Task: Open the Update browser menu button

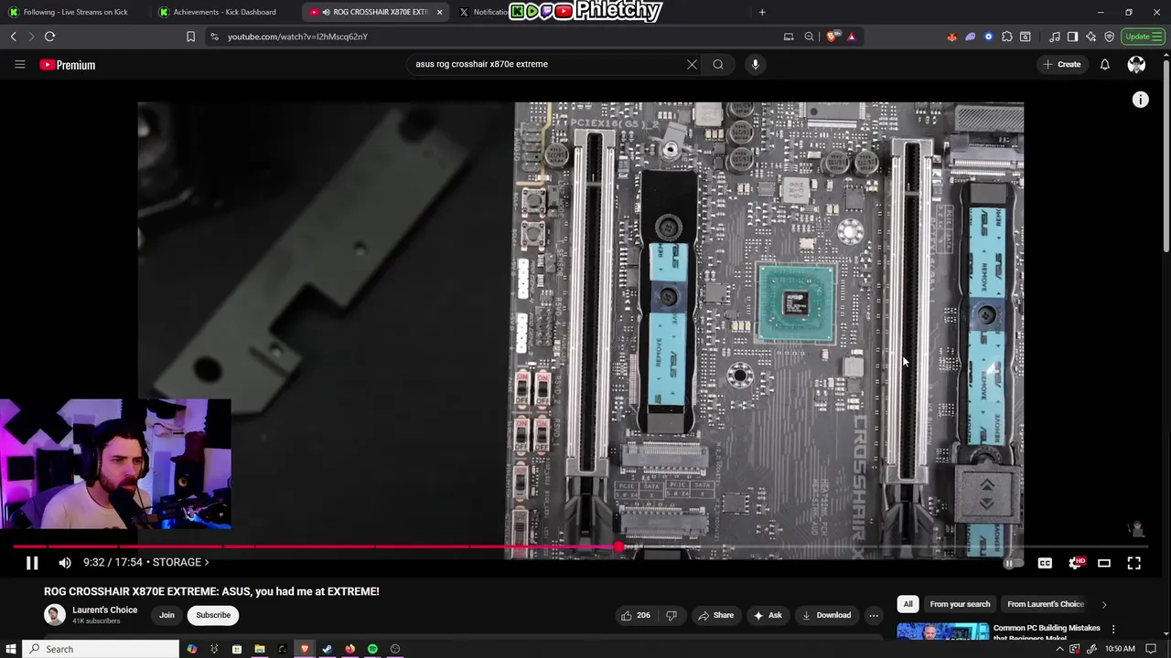Action: pyautogui.click(x=1143, y=37)
